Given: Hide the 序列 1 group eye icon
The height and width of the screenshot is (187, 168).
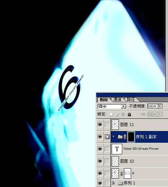Looking at the screenshot, I should (x=100, y=183).
